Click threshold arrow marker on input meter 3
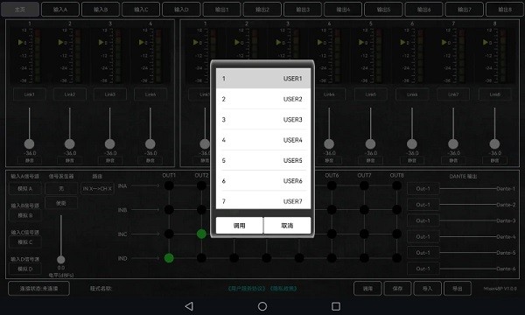 (101, 42)
